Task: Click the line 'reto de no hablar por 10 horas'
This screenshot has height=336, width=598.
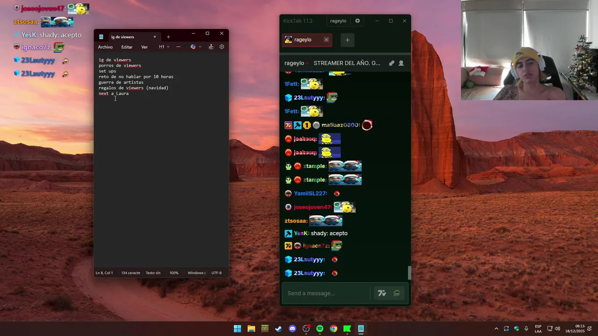Action: coord(136,77)
